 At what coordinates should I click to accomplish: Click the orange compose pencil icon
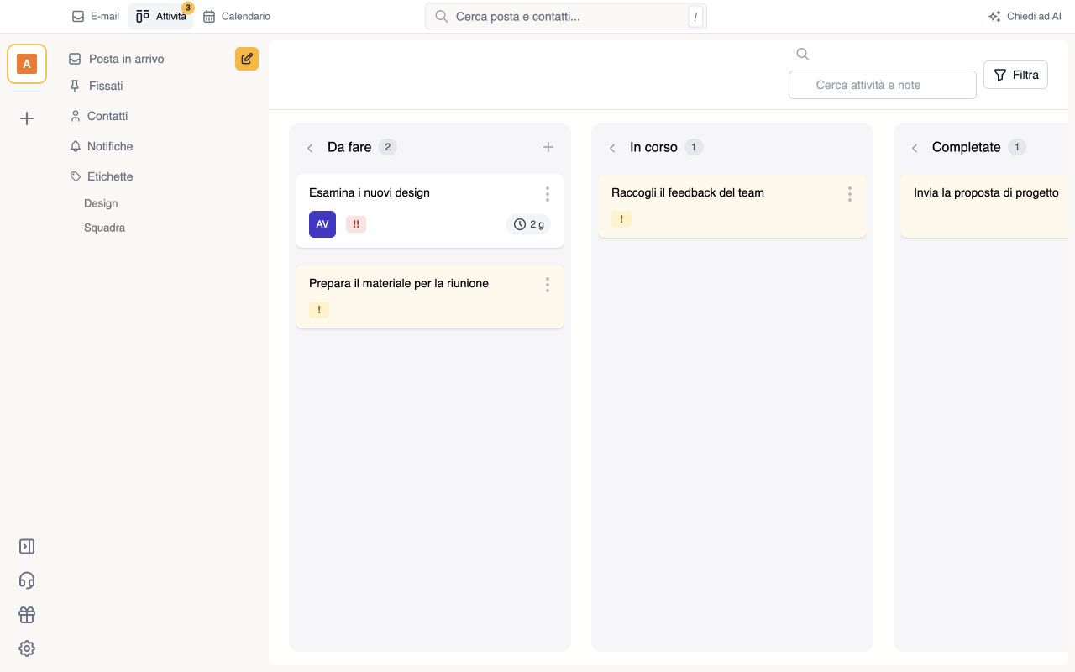[247, 59]
